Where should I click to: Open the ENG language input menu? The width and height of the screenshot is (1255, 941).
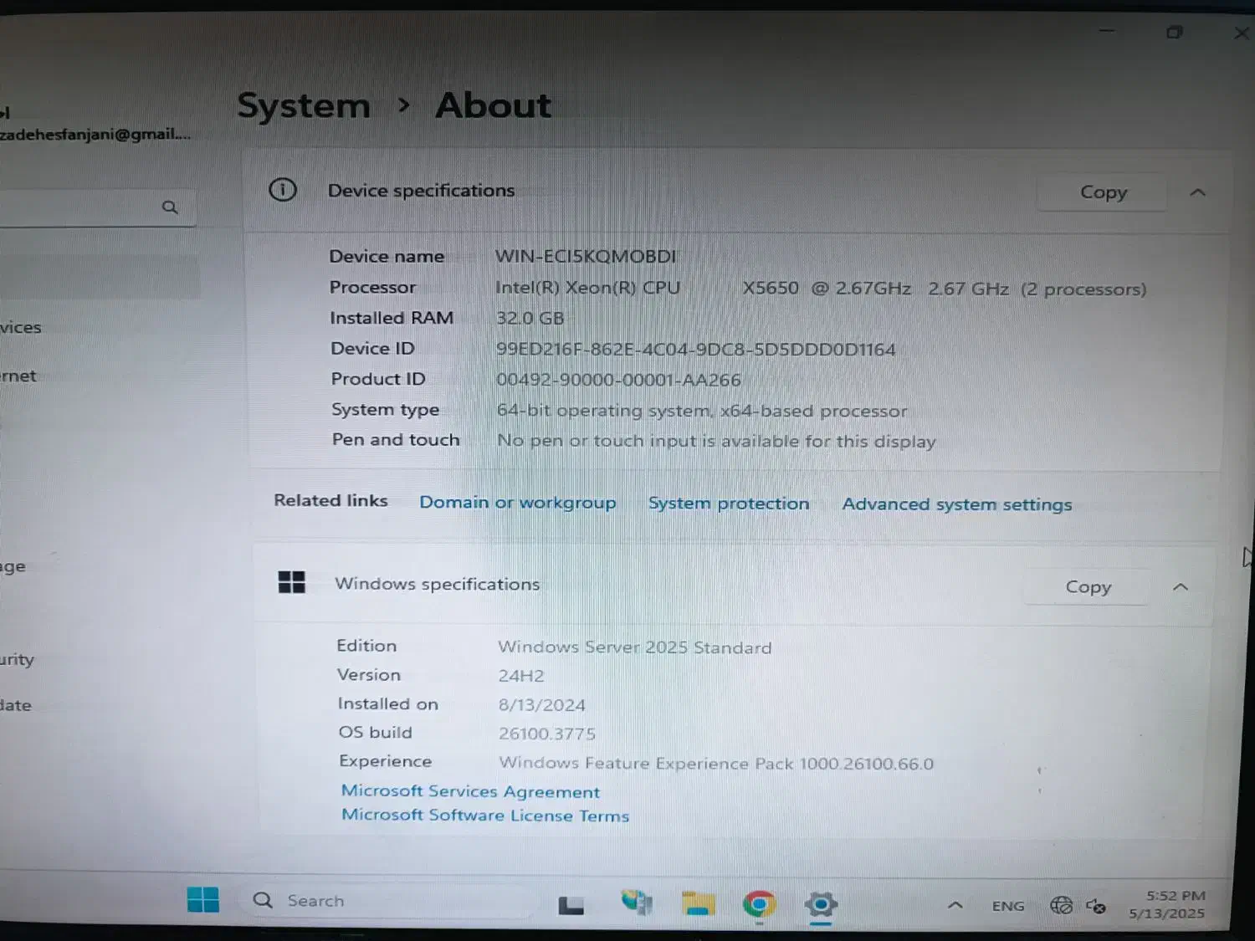pyautogui.click(x=1008, y=906)
